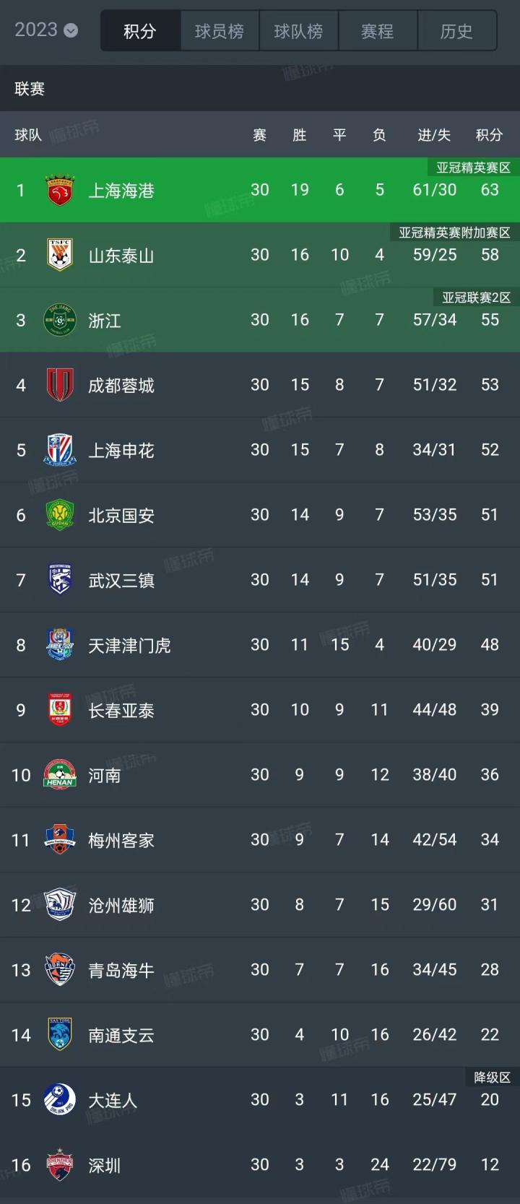This screenshot has width=520, height=1204.
Task: Open the 2023 season dropdown
Action: click(x=46, y=30)
